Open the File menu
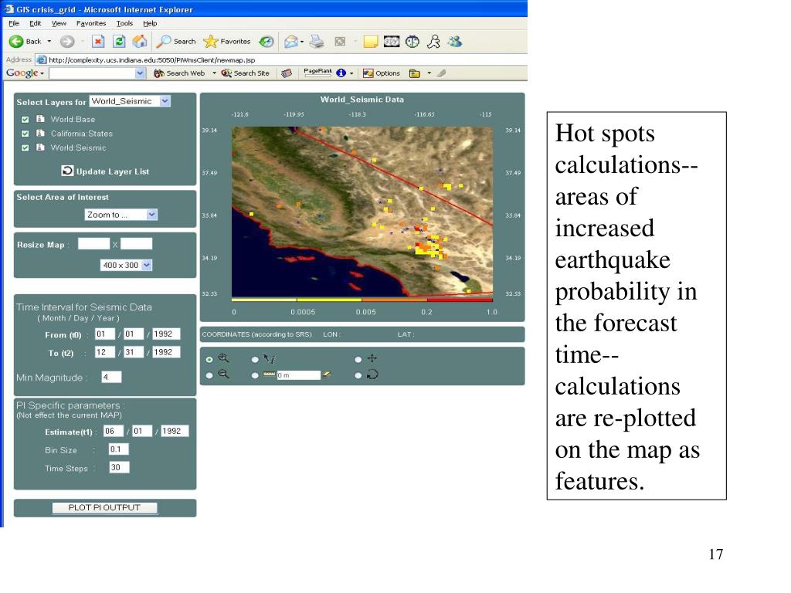The image size is (791, 593). (14, 23)
